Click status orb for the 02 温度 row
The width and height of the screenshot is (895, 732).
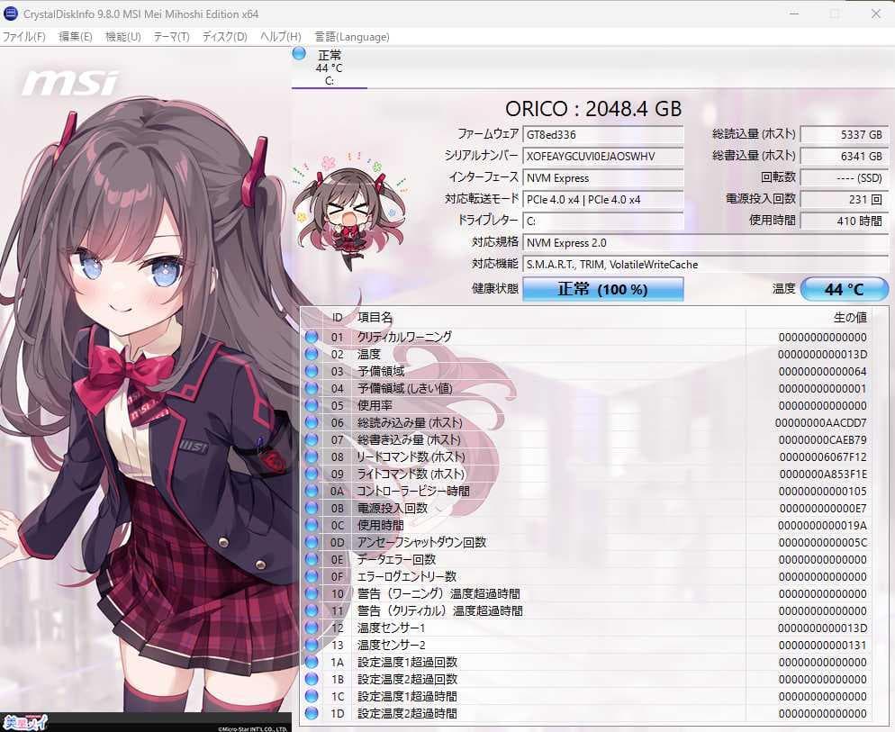click(x=312, y=354)
